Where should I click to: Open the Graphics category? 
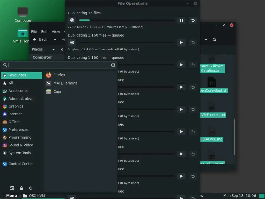point(22,106)
